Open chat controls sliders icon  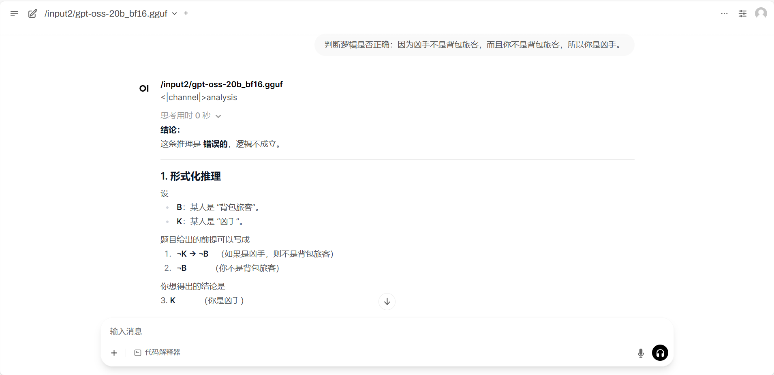pos(742,13)
